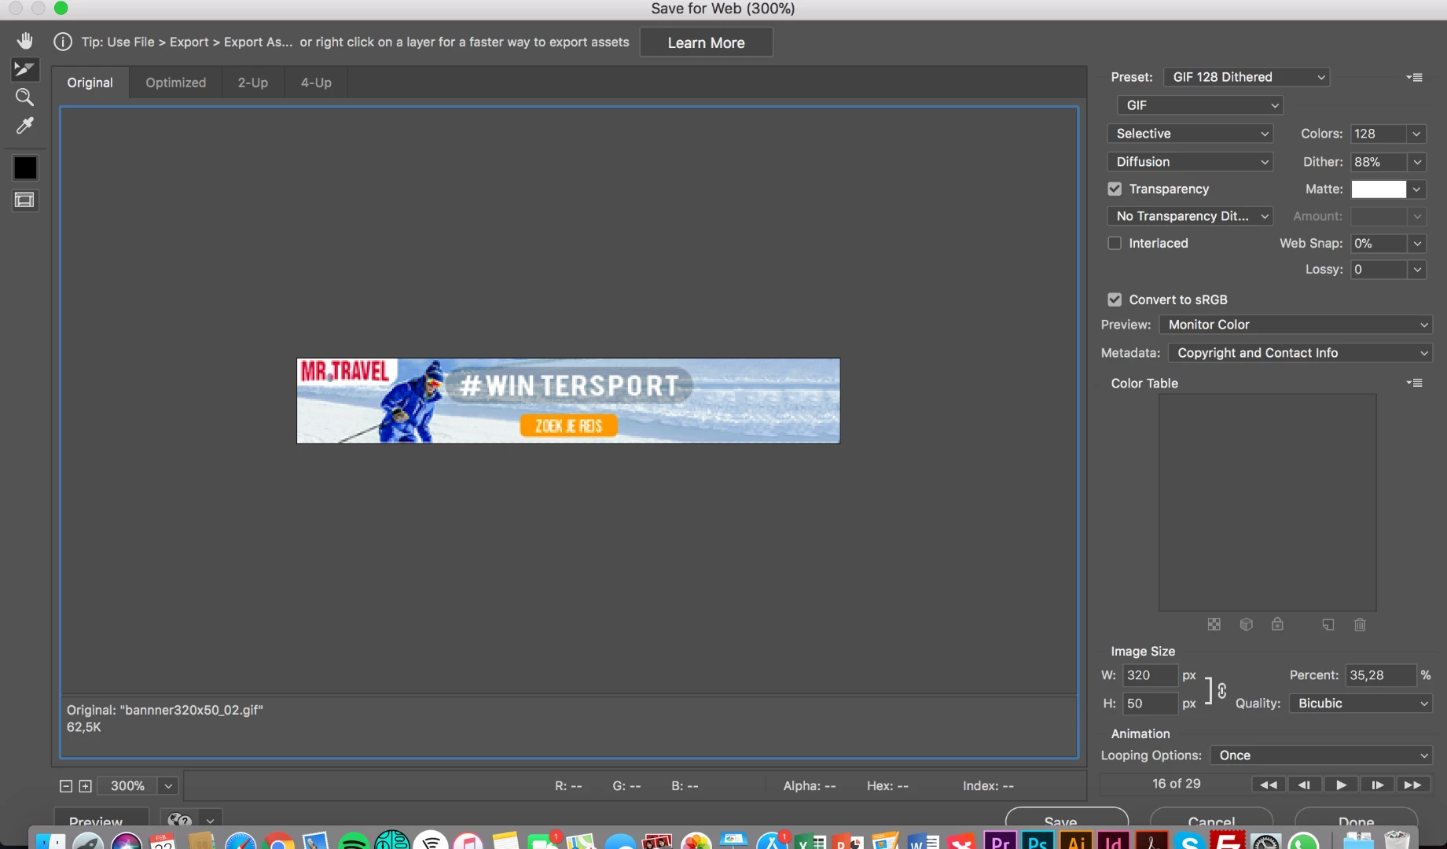Click the Mr. Travel wintersport banner preview
This screenshot has height=849, width=1447.
point(568,401)
